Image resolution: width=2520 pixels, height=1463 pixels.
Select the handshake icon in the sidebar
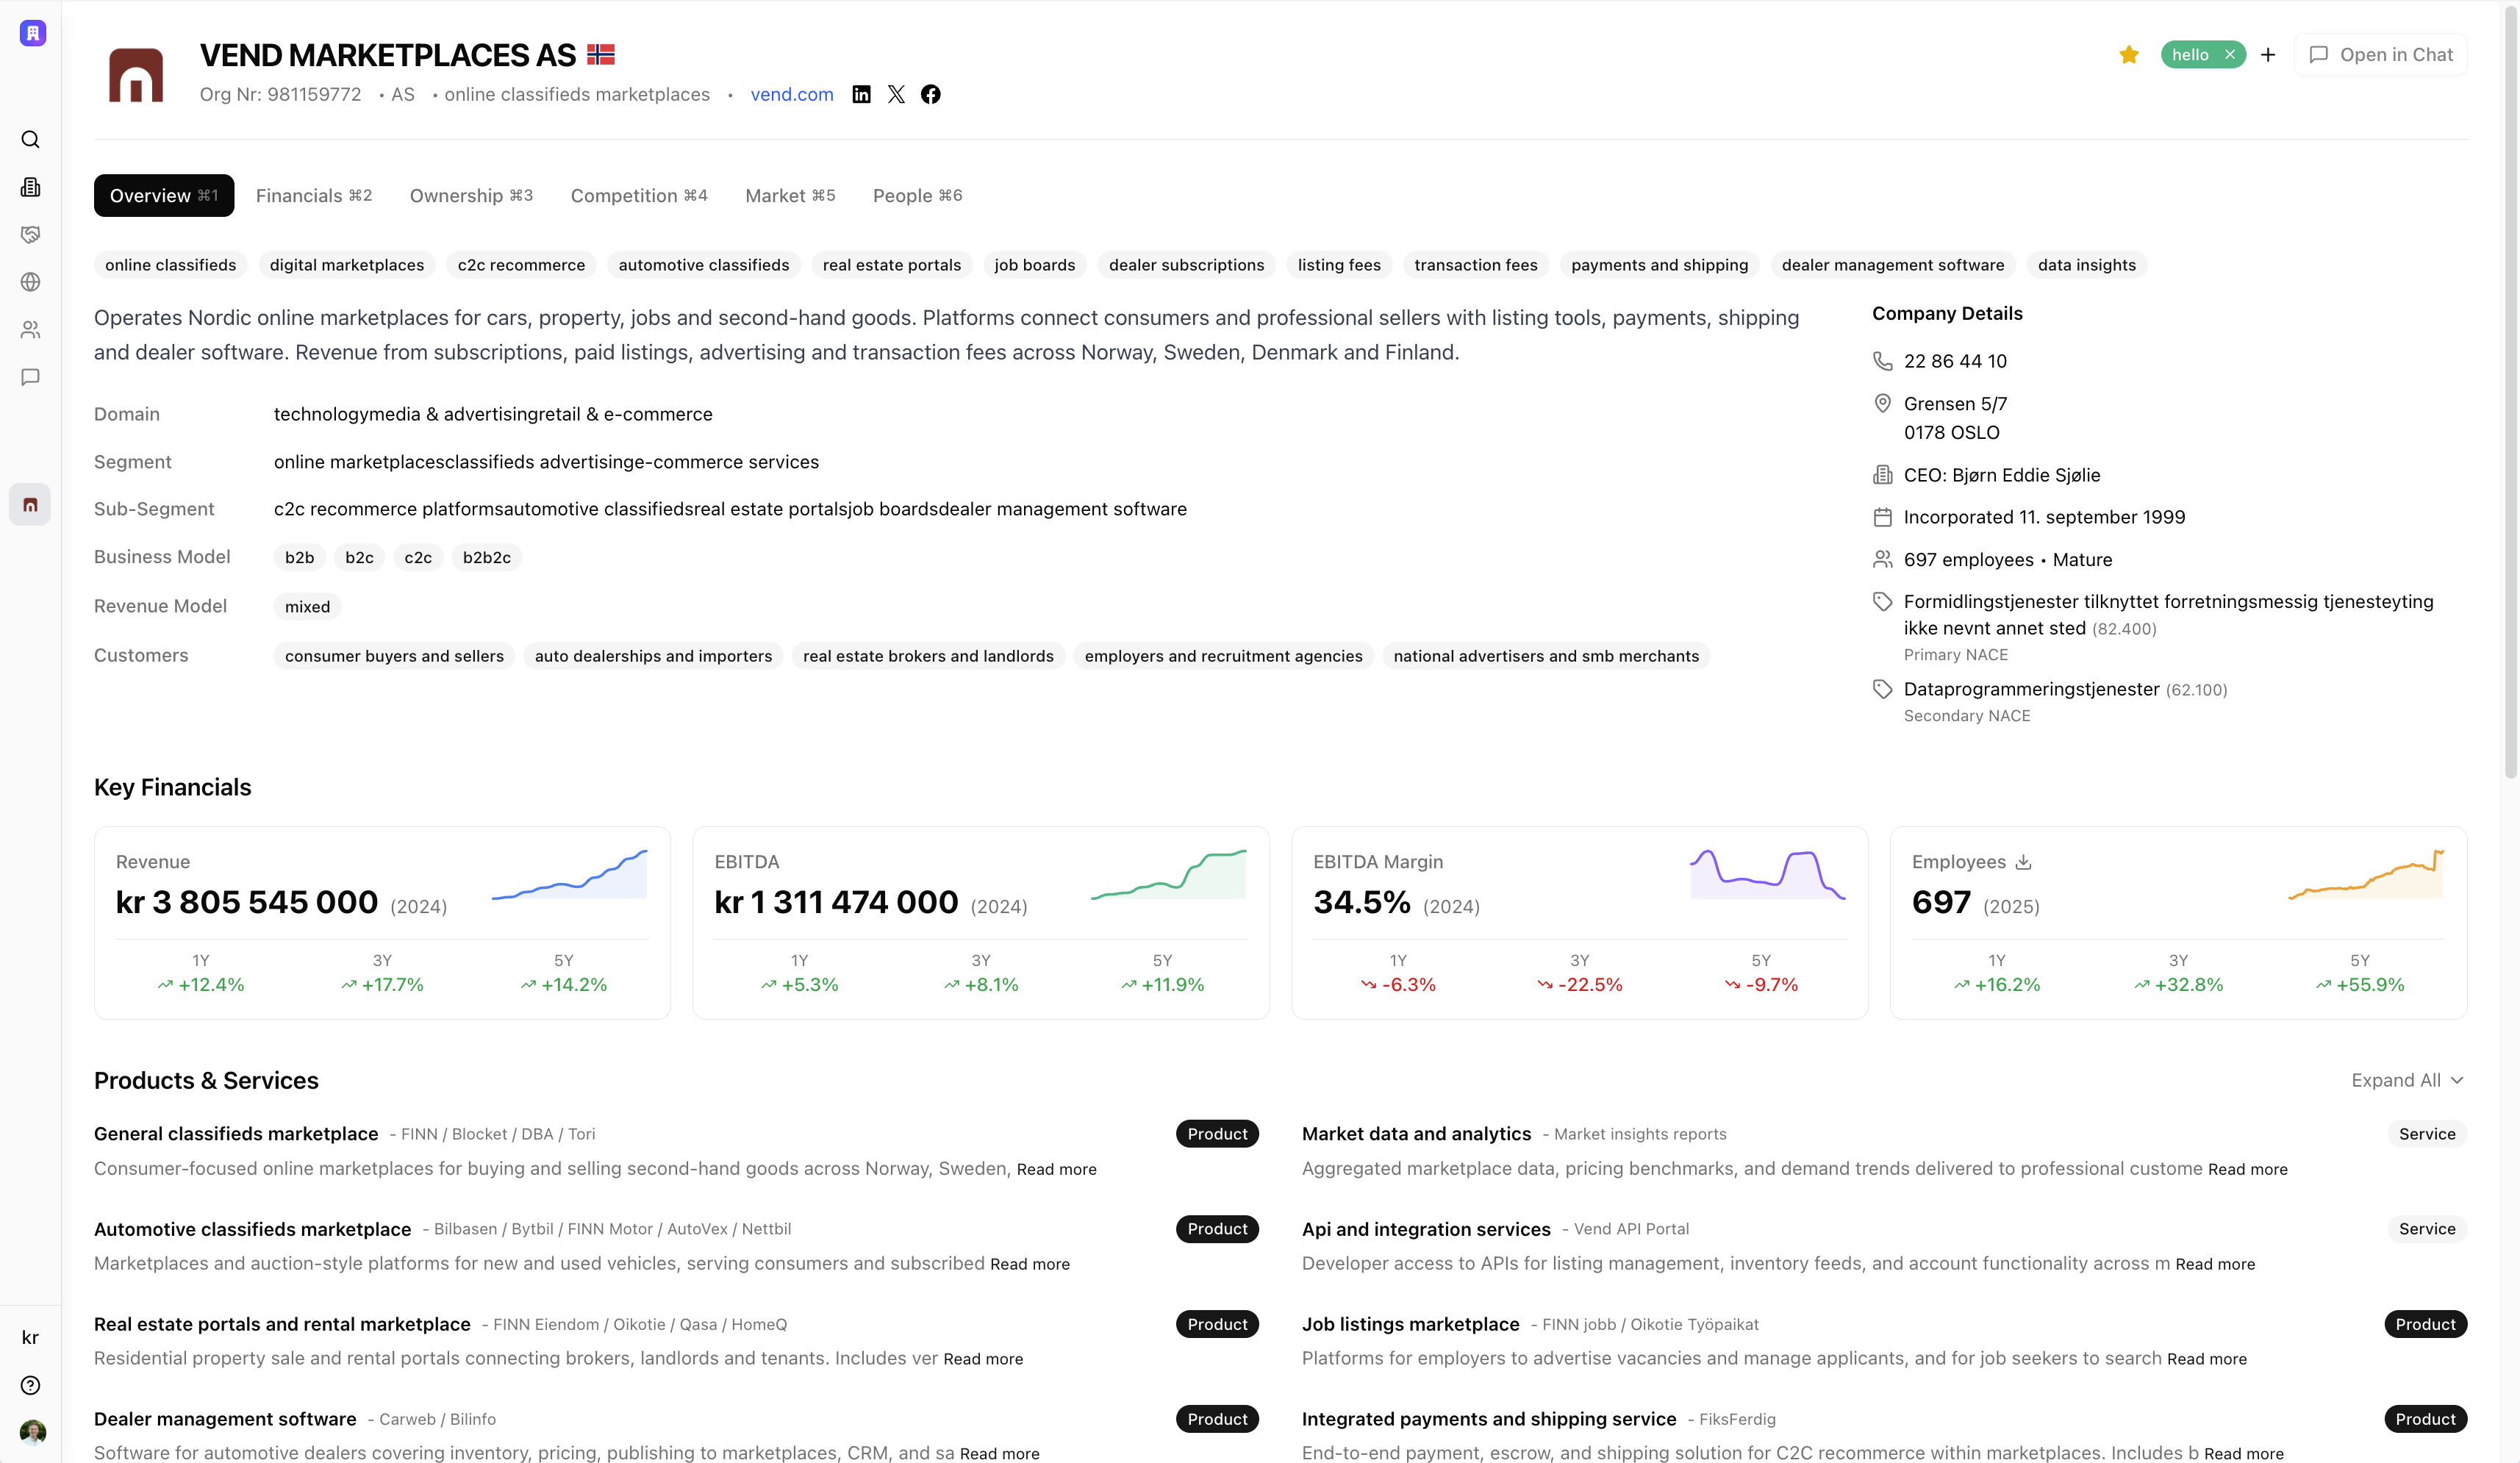pyautogui.click(x=30, y=234)
